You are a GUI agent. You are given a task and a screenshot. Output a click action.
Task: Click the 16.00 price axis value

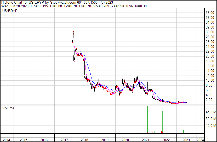click(x=210, y=66)
